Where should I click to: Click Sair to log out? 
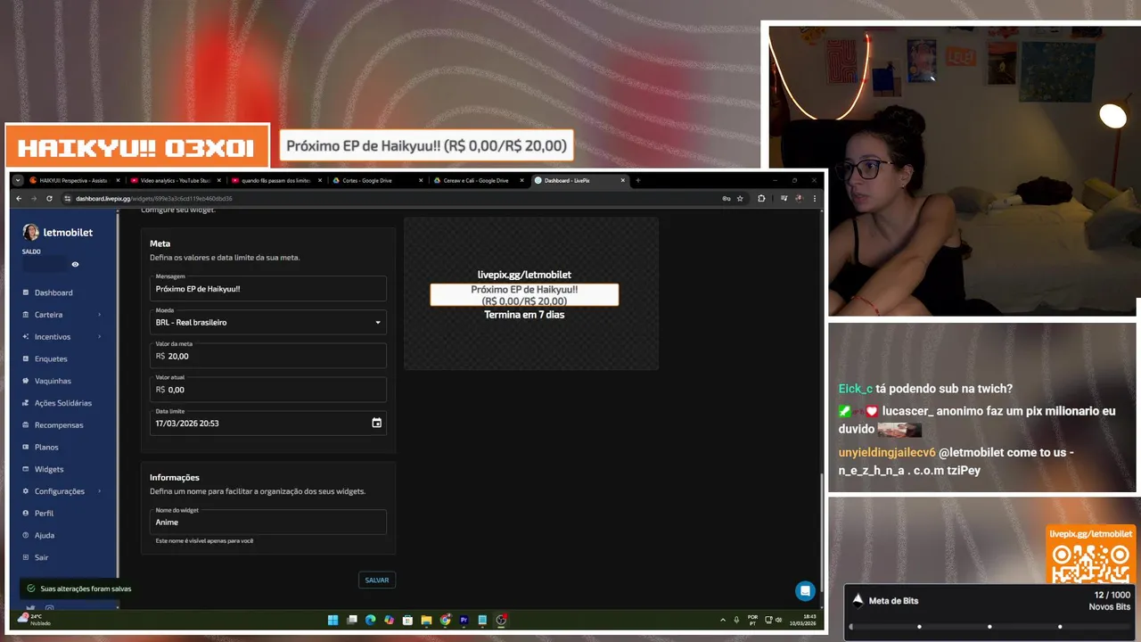42,557
